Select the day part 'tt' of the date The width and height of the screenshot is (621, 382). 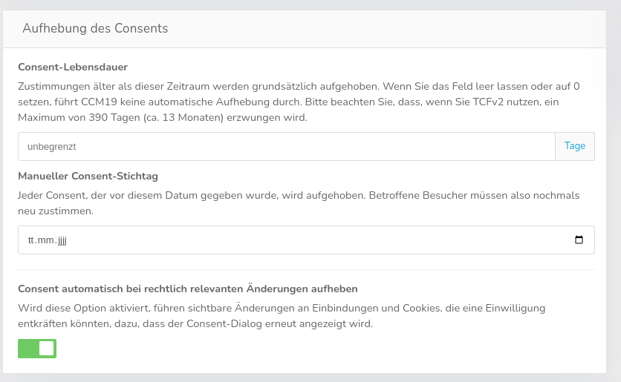[x=32, y=240]
